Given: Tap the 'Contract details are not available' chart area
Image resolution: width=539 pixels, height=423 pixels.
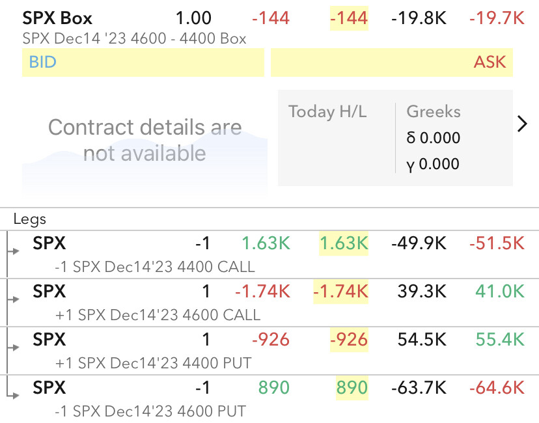Looking at the screenshot, I should (x=145, y=140).
